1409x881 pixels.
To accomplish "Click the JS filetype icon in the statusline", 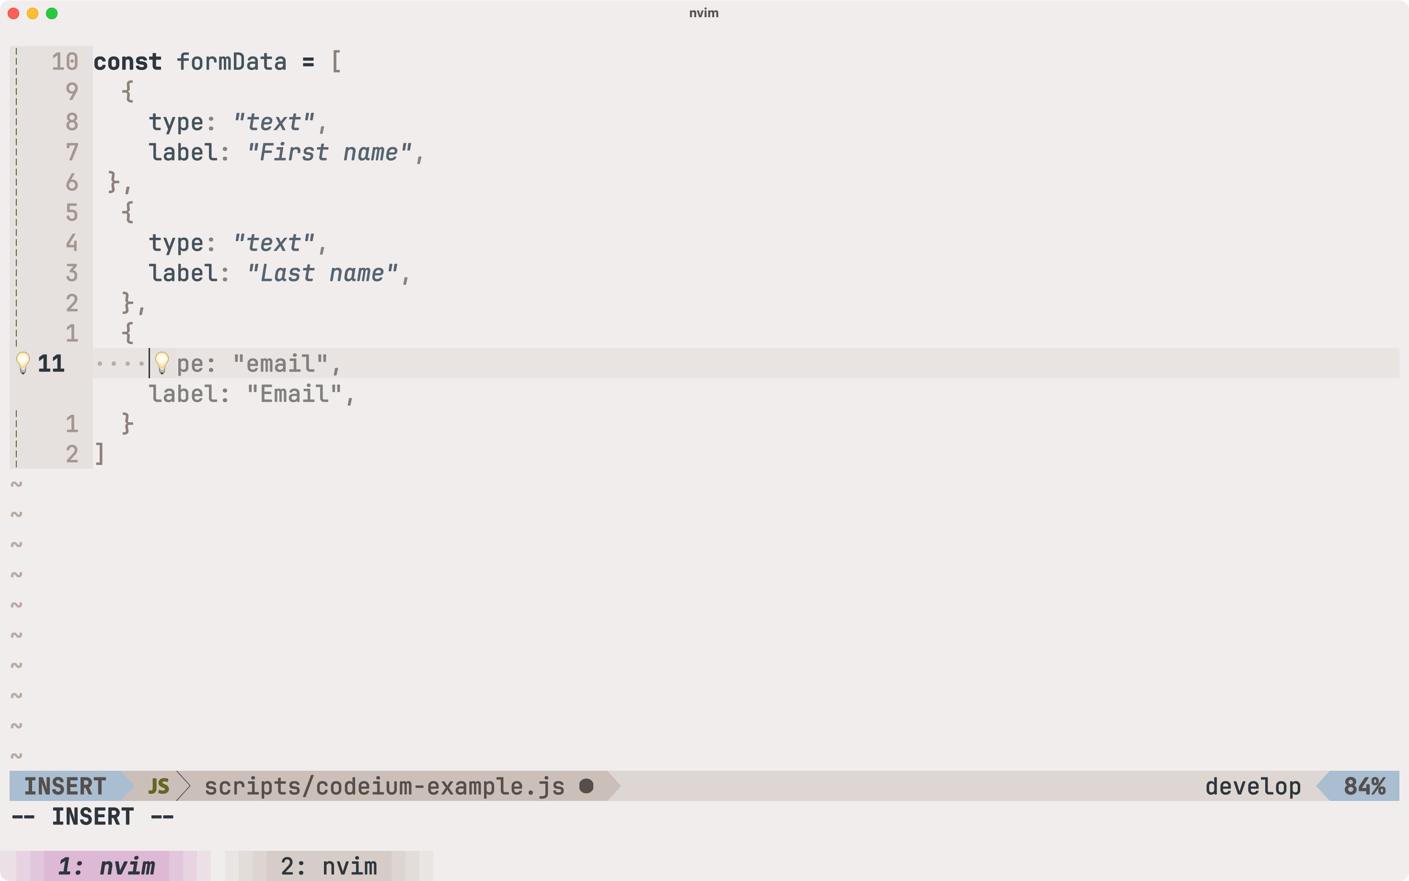I will click(159, 786).
